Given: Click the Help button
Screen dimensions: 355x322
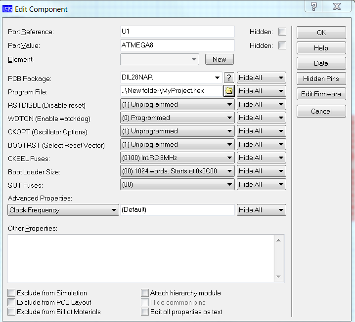Looking at the screenshot, I should (x=321, y=48).
